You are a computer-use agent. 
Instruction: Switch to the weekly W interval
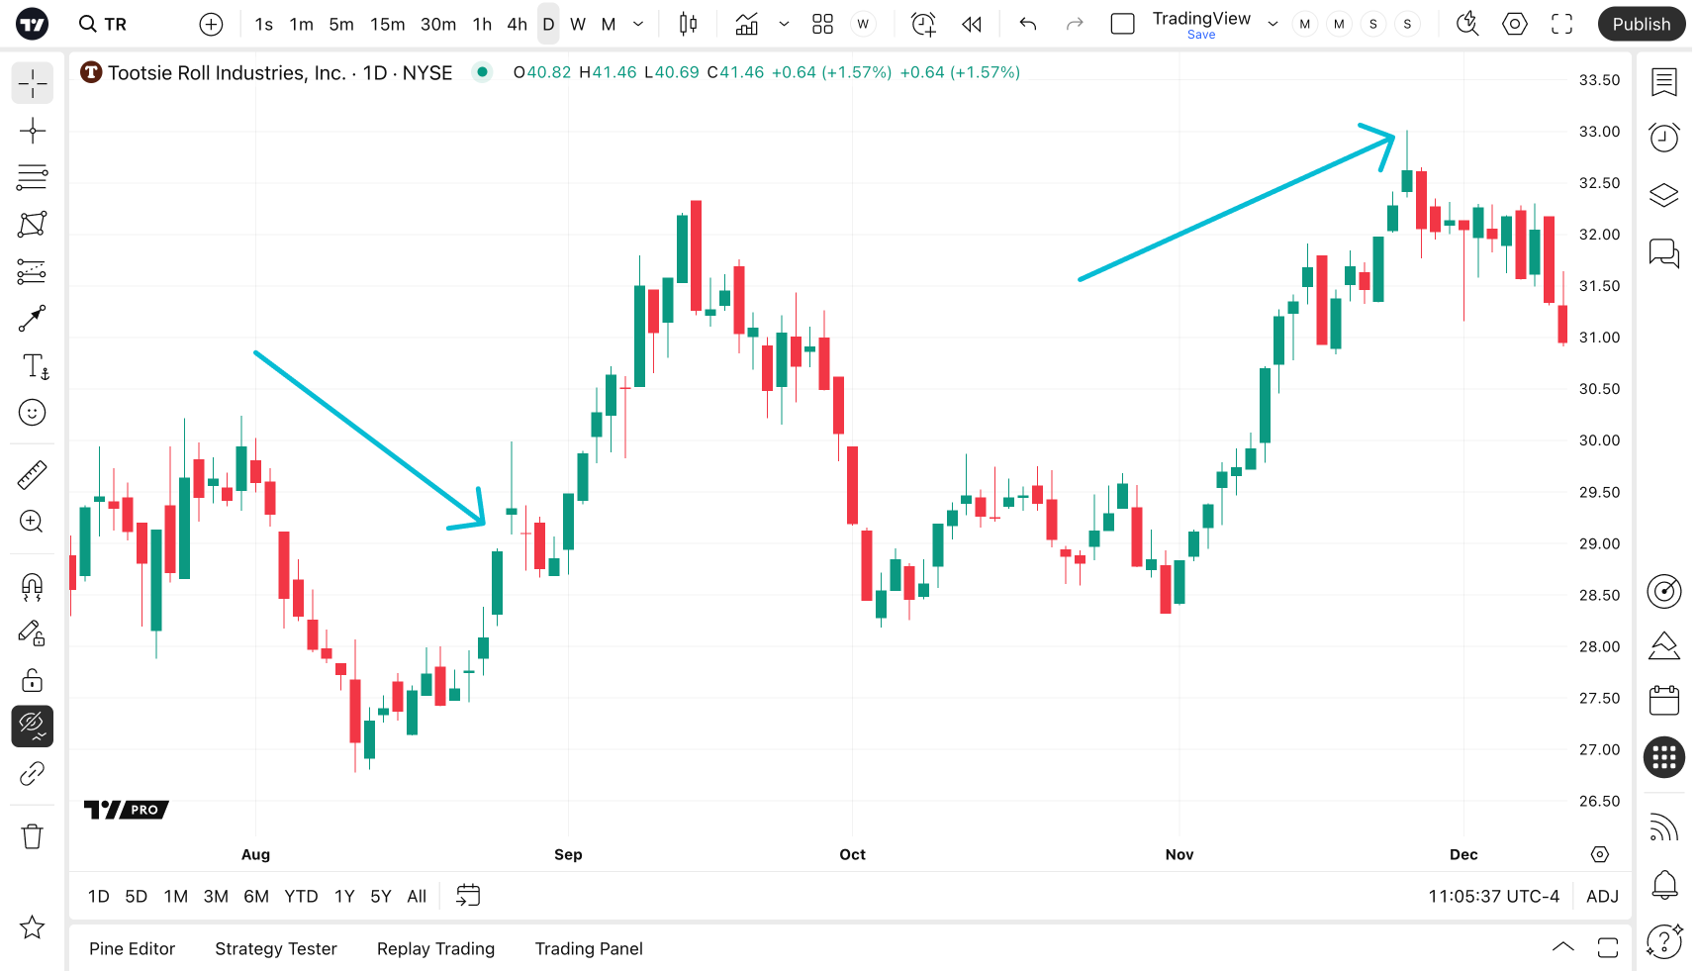tap(578, 24)
